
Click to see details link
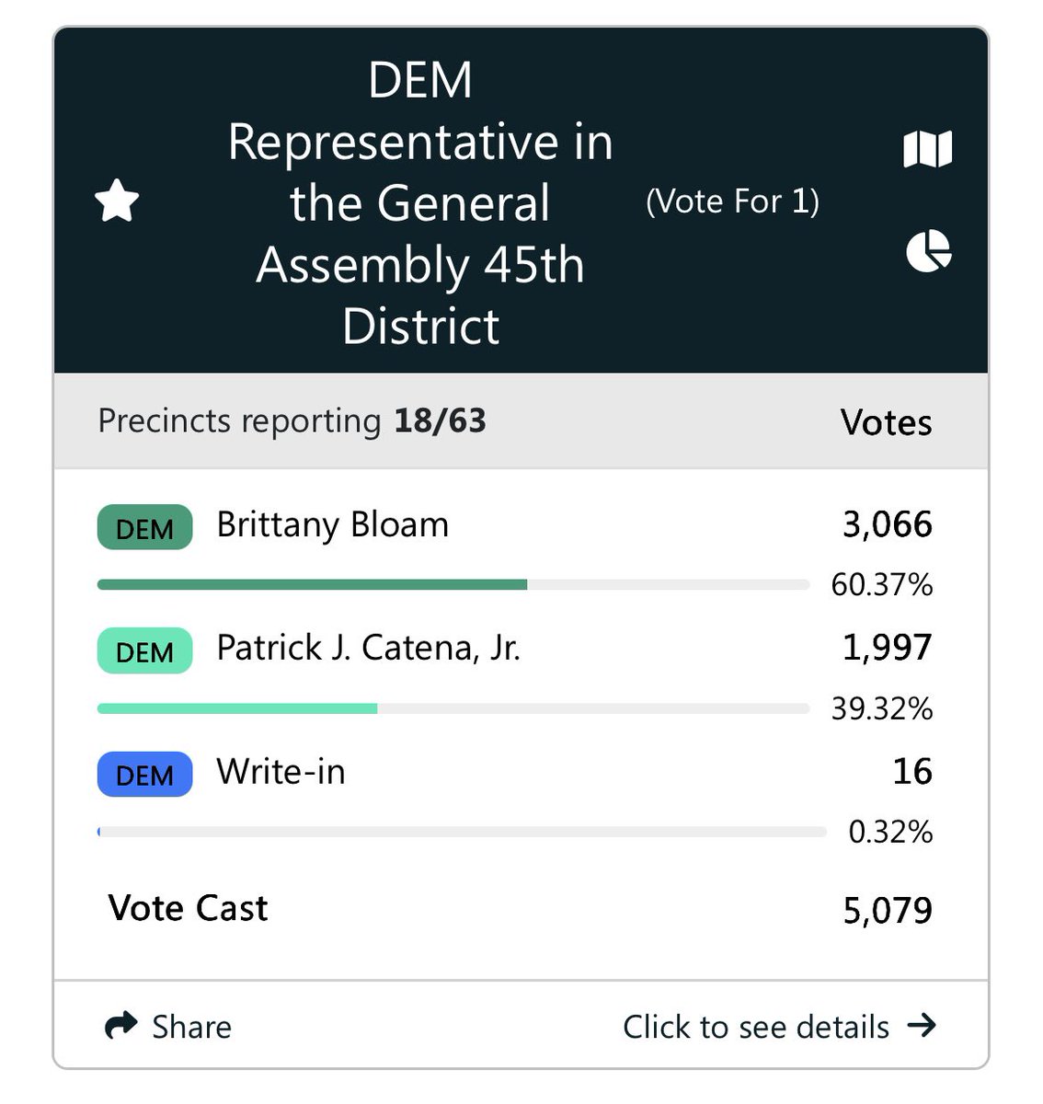[756, 1027]
